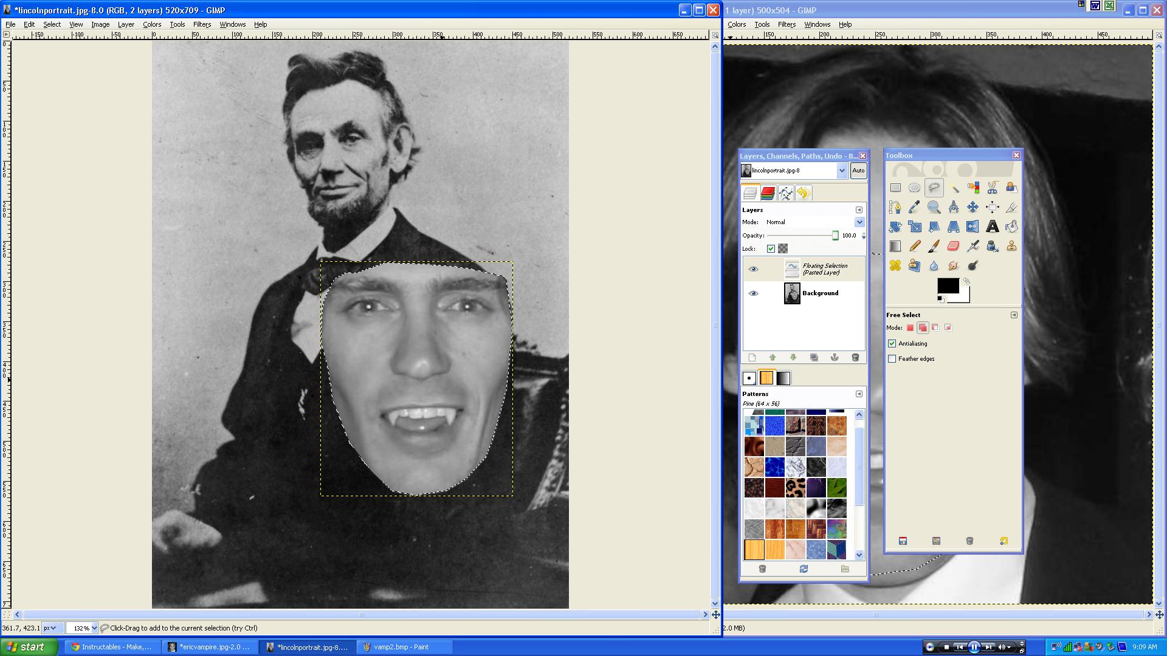
Task: Select the Alignment tool
Action: pyautogui.click(x=993, y=207)
